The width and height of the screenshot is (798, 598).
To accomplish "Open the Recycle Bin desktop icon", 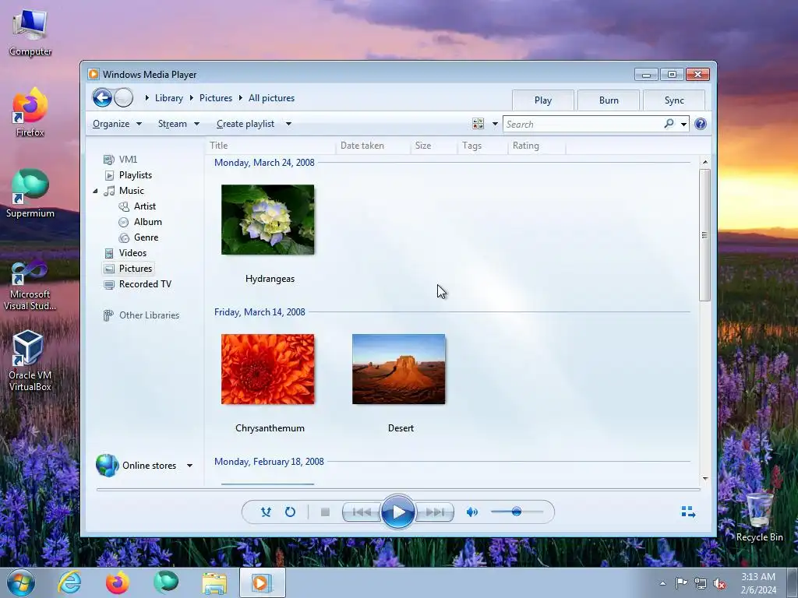I will (759, 516).
